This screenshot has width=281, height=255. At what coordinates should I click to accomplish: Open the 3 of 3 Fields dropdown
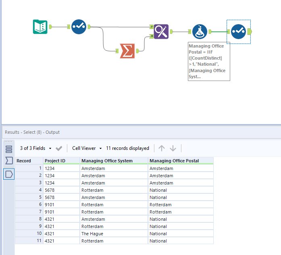(x=35, y=148)
